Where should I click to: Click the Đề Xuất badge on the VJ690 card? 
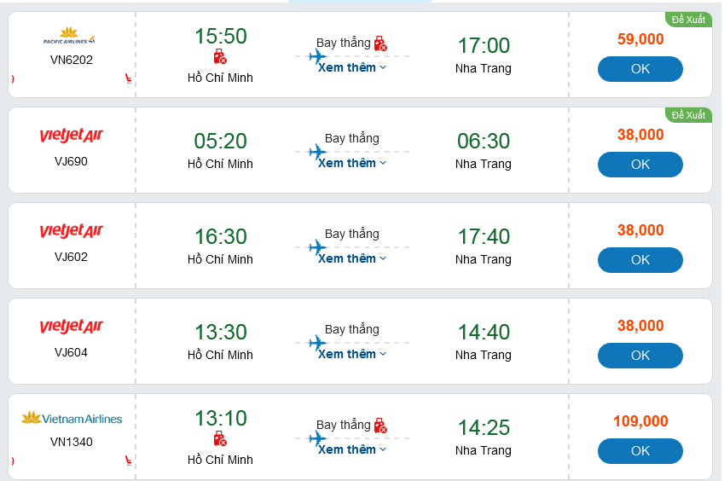[688, 115]
